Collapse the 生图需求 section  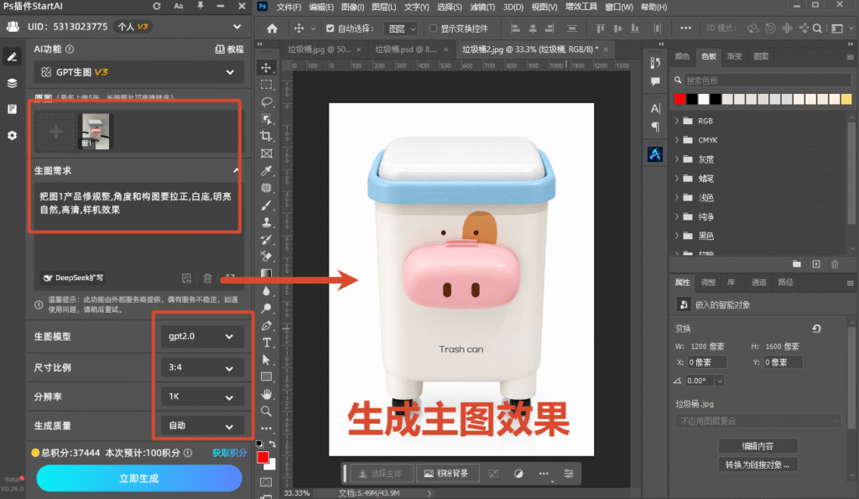236,170
